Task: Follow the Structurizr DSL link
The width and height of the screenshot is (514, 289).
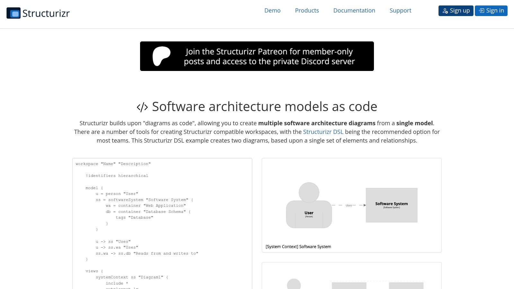Action: coord(323,132)
